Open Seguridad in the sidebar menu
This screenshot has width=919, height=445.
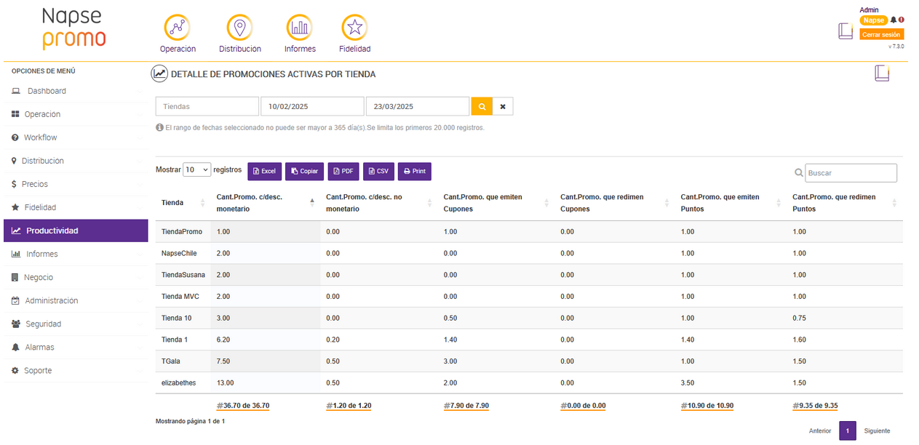[44, 324]
